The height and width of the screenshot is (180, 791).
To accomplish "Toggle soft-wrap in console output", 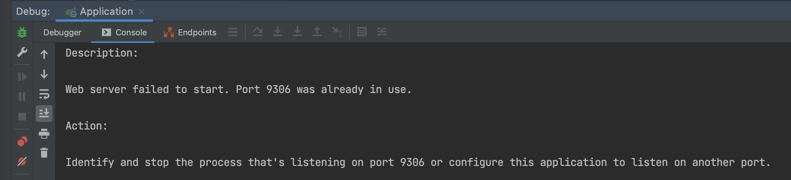I will 44,94.
